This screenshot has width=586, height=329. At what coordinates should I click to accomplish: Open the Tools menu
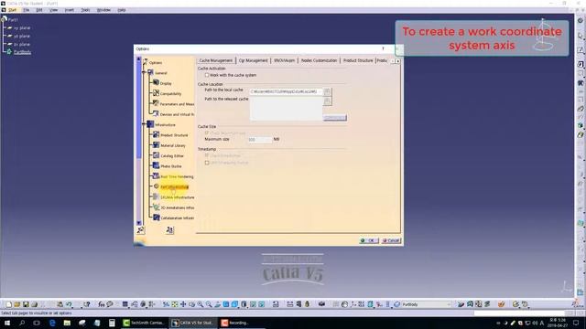(x=85, y=10)
